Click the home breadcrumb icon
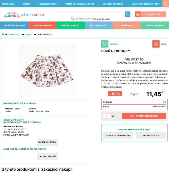 pyautogui.click(x=3, y=34)
